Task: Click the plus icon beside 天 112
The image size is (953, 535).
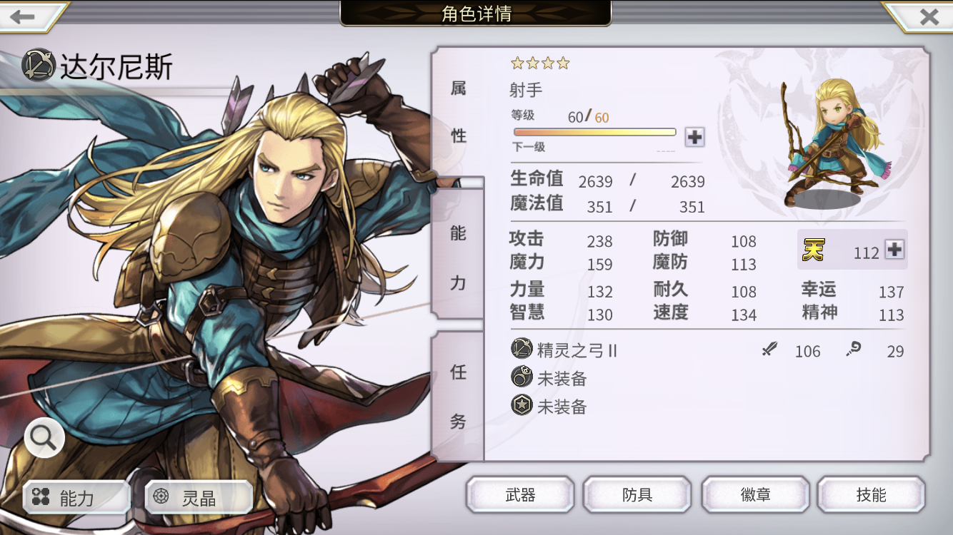Action: (x=894, y=250)
